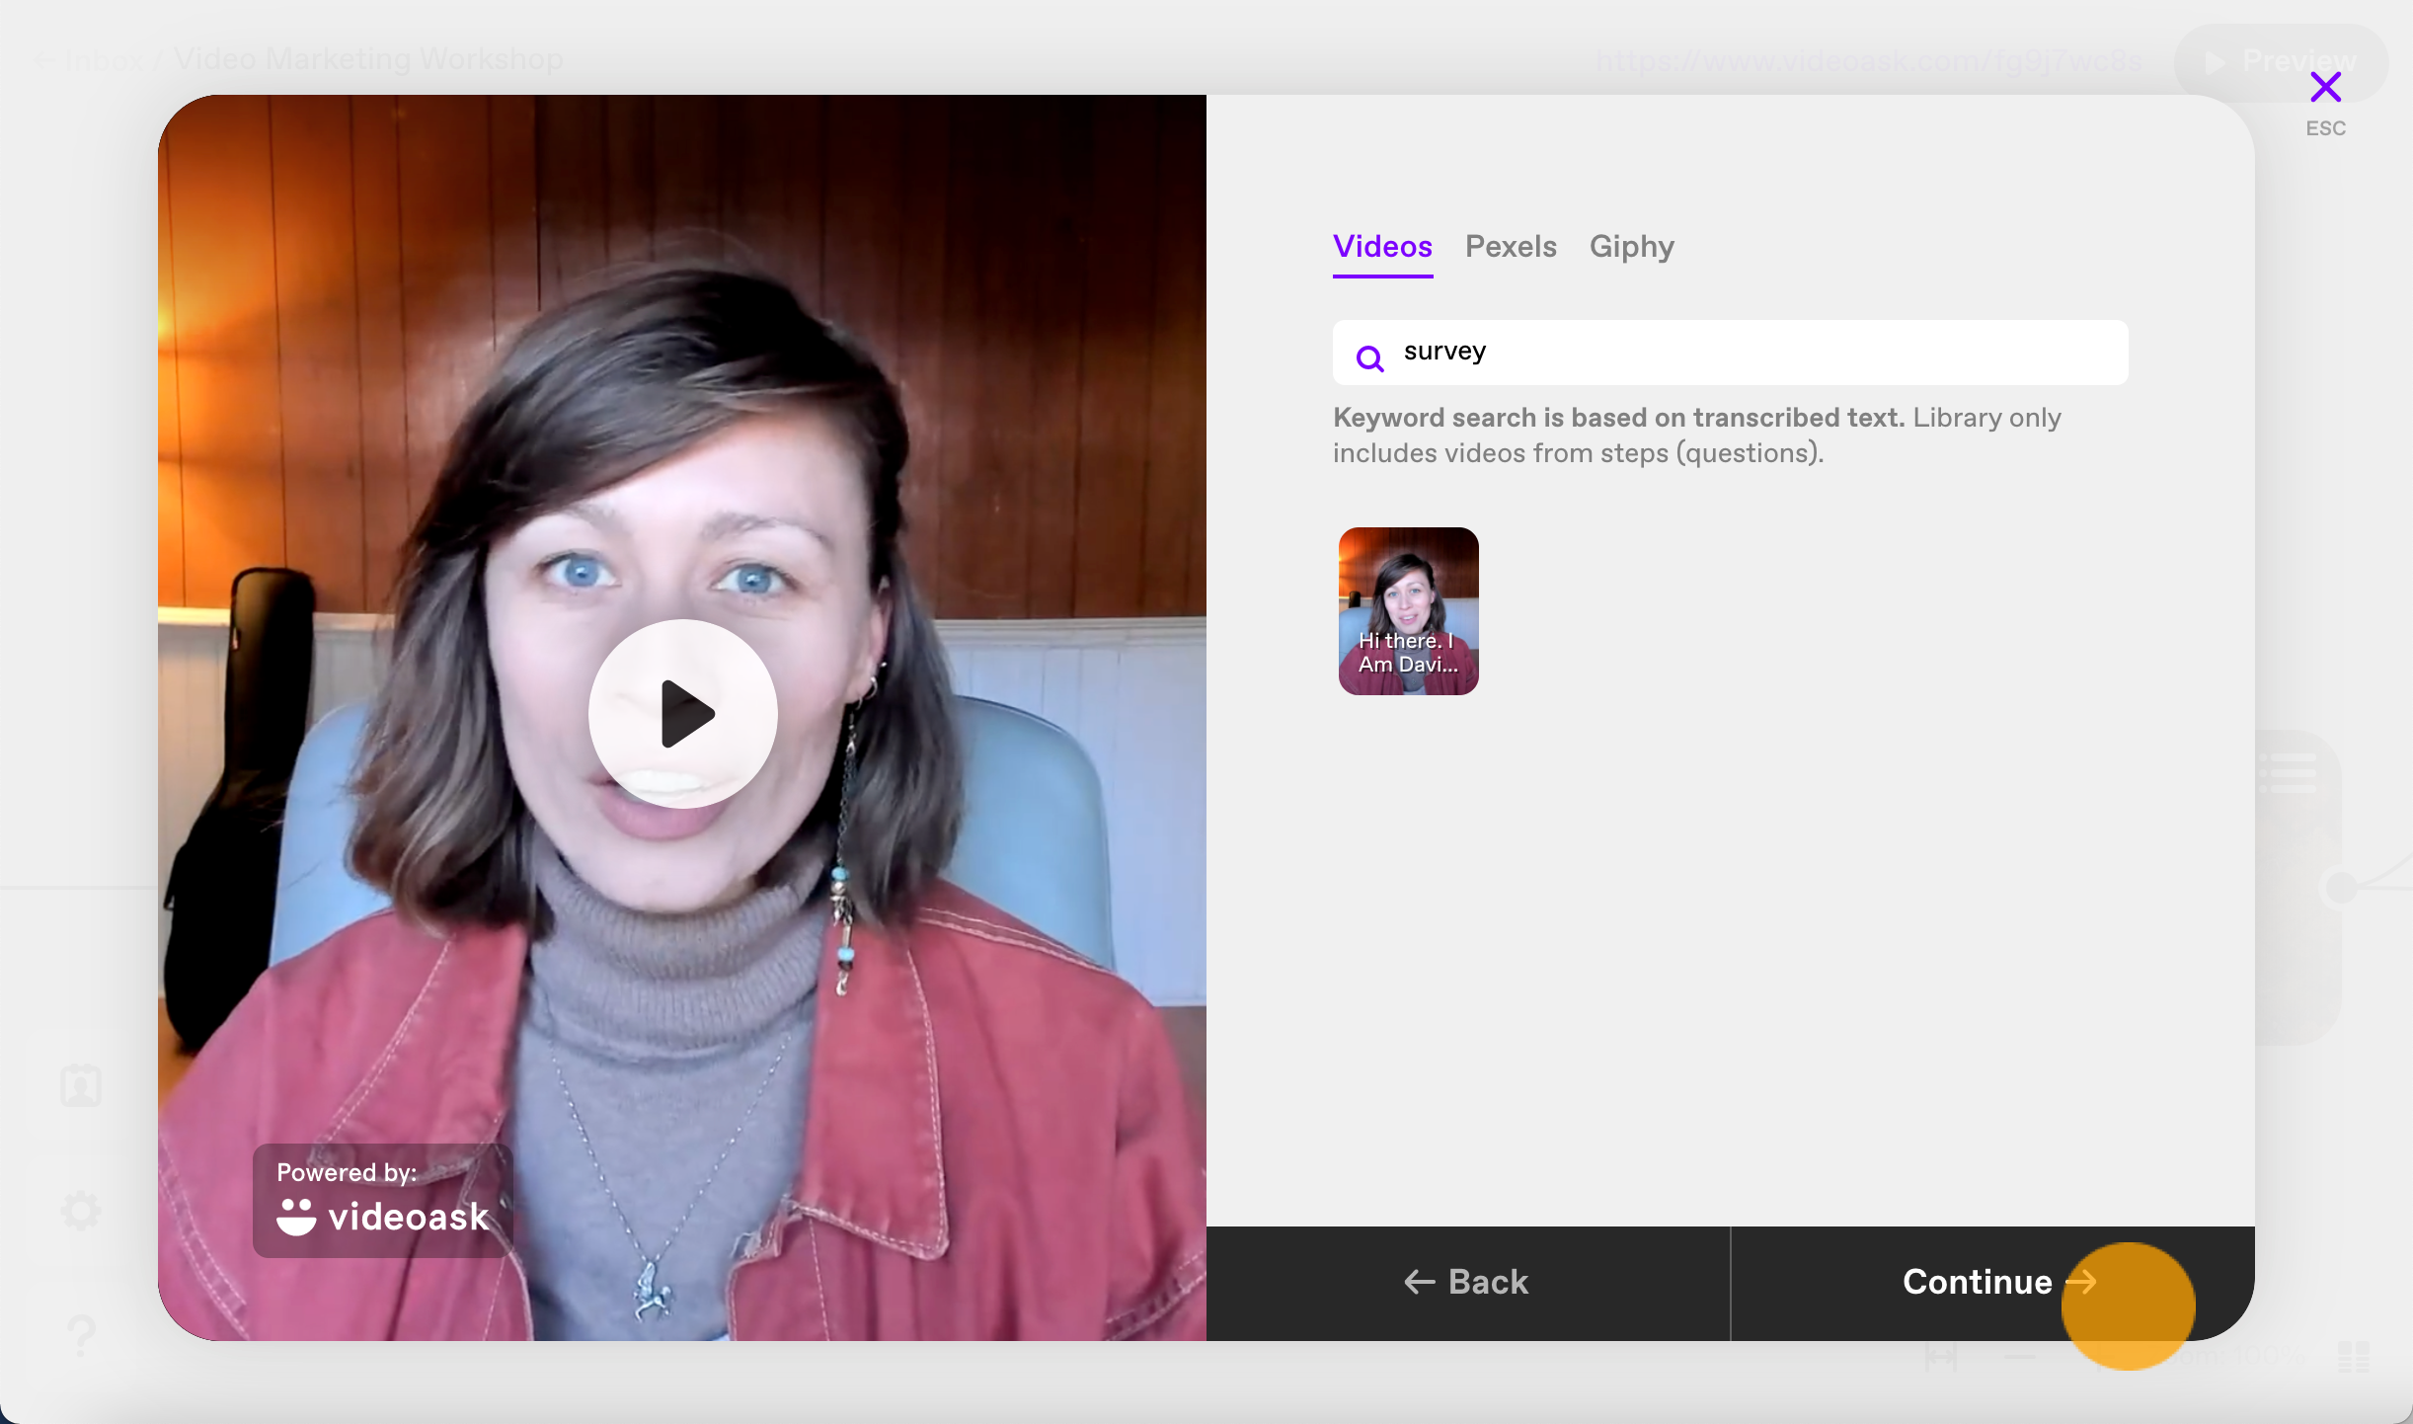Open the videoask.com share link in the header
This screenshot has width=2413, height=1424.
1868,62
